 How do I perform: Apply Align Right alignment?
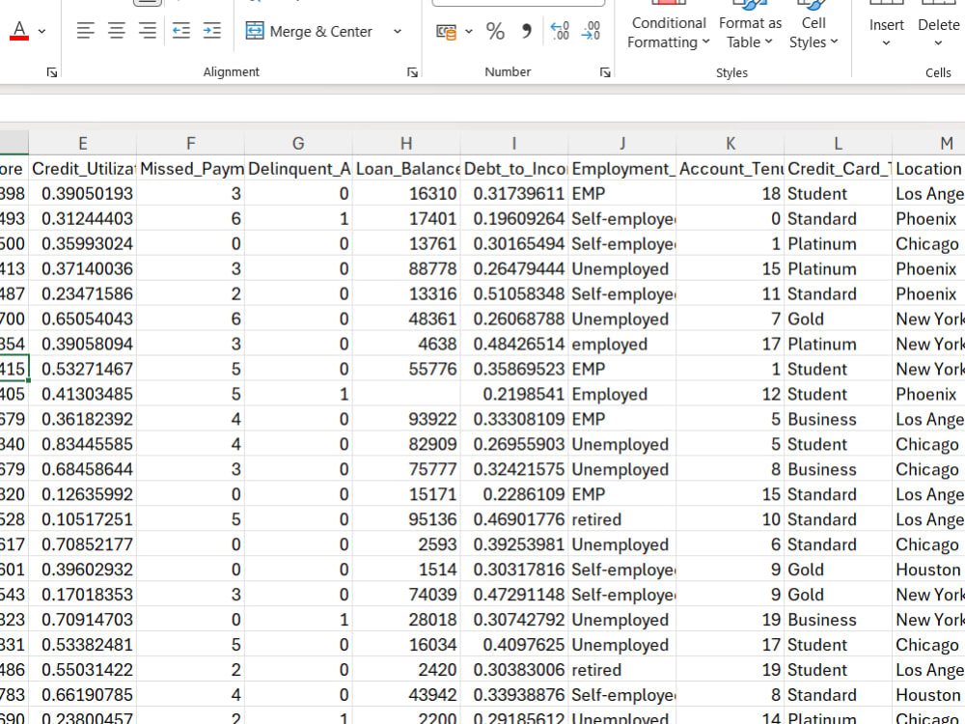(x=147, y=30)
